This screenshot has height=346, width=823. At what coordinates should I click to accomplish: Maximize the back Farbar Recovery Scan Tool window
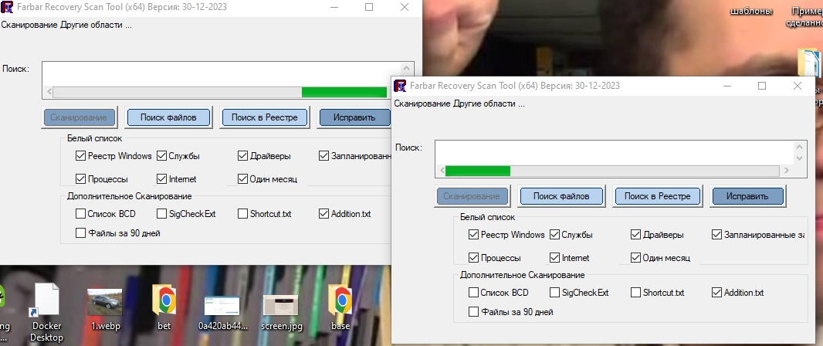coord(369,7)
